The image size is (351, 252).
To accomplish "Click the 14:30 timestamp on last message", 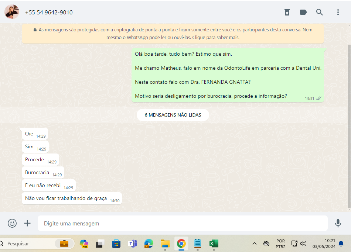I will pos(115,201).
